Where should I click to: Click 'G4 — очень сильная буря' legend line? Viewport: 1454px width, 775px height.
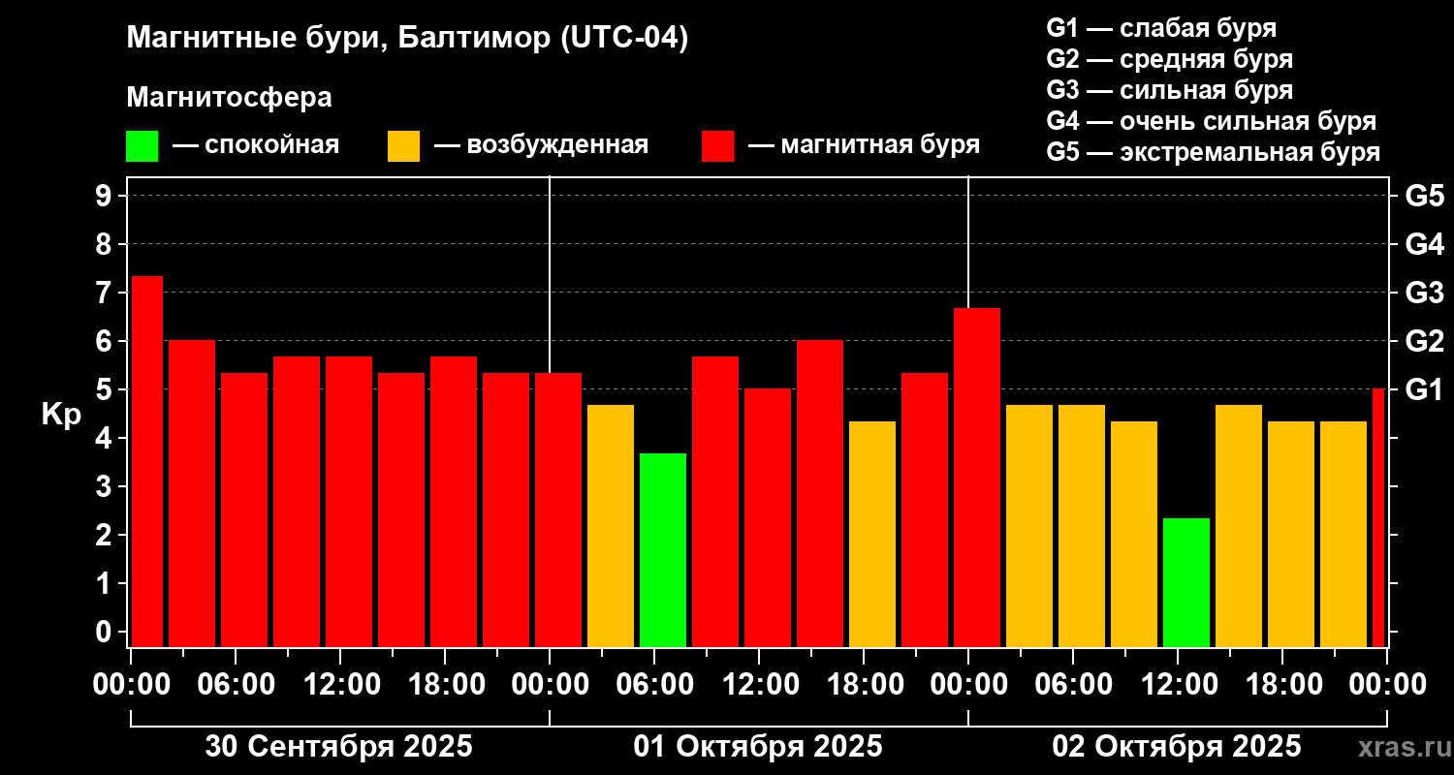[1211, 121]
